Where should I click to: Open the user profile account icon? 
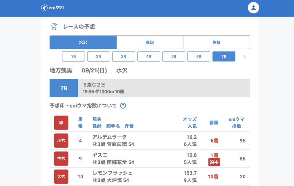253,8
